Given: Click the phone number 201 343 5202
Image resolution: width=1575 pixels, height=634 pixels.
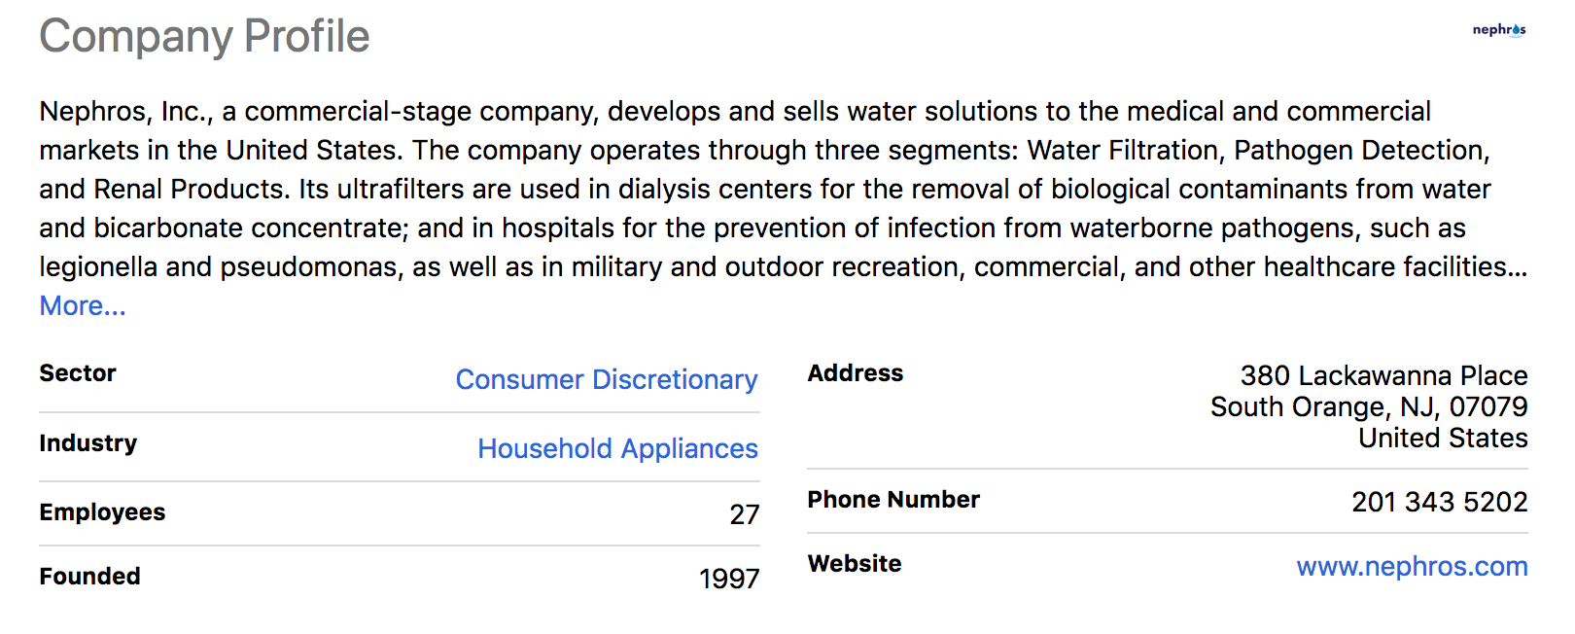Looking at the screenshot, I should point(1439,502).
